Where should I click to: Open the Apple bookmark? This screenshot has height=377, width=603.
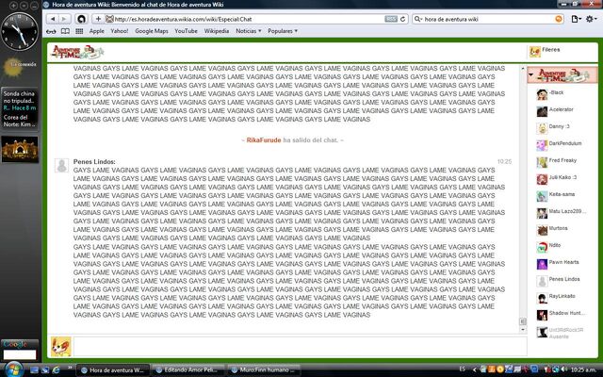96,31
